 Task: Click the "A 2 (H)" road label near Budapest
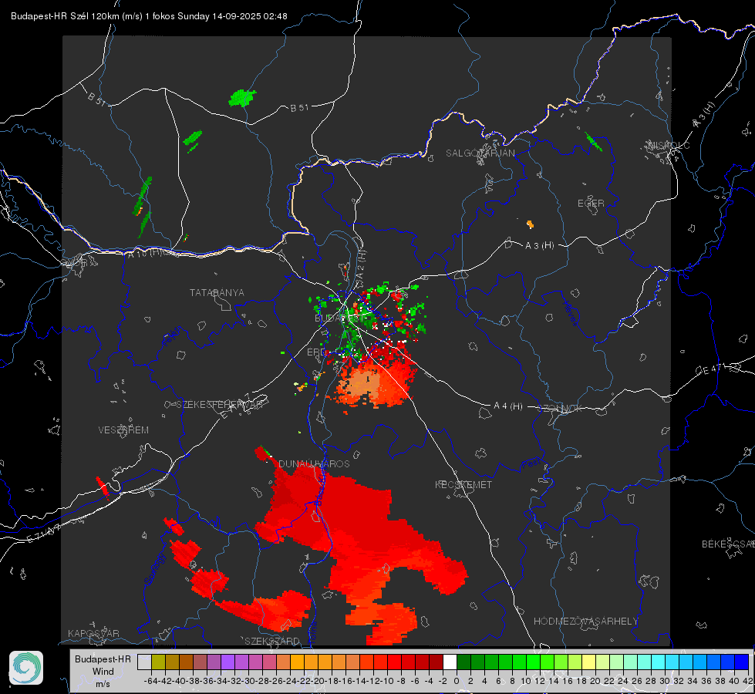point(361,264)
